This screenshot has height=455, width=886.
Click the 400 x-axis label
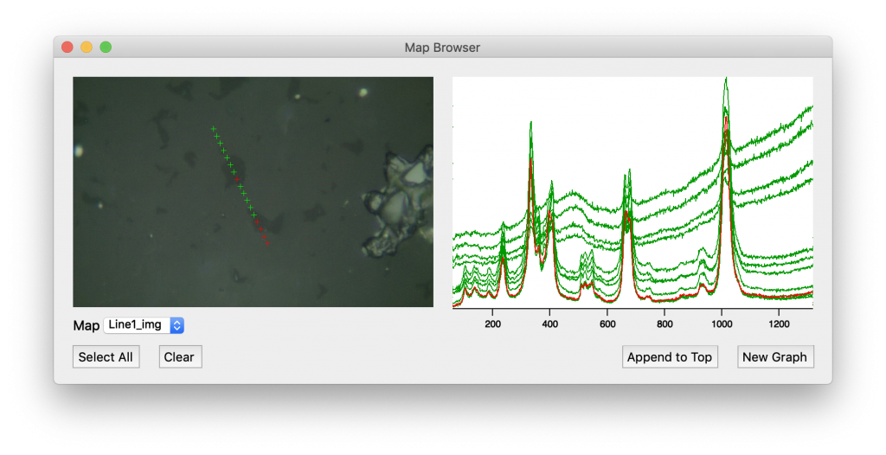pos(549,324)
